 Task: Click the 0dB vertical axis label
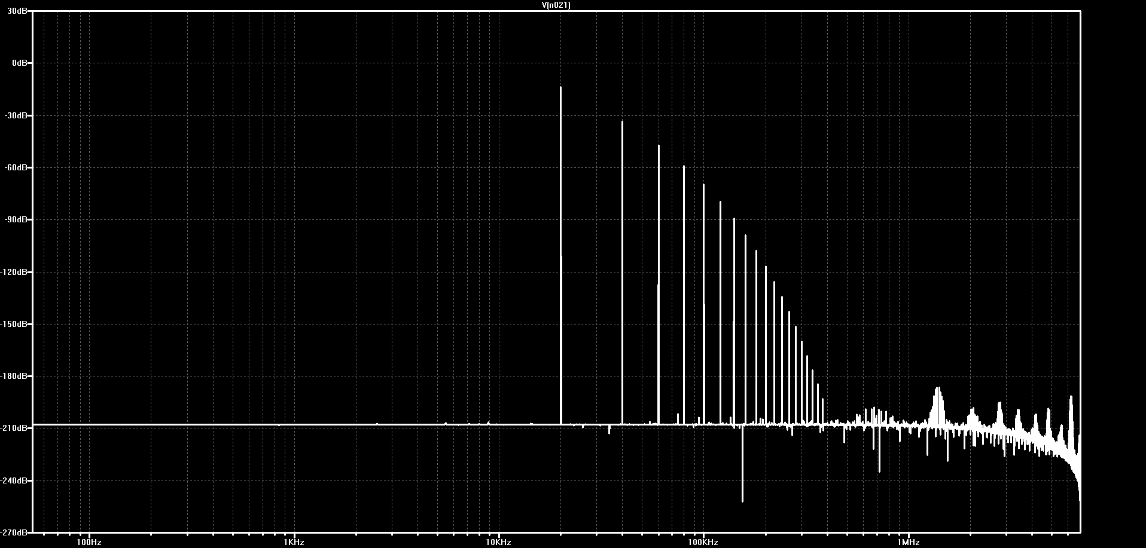click(20, 63)
